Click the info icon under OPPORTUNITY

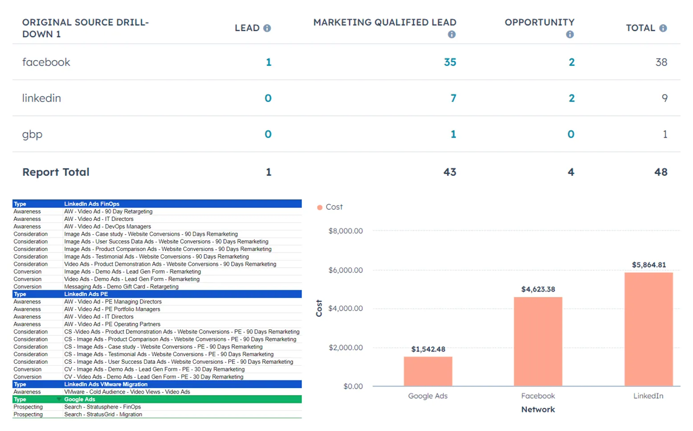pyautogui.click(x=570, y=34)
